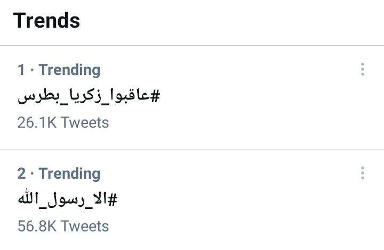Open the trend with 56.8K tweets
The image size is (384, 250).
[68, 200]
